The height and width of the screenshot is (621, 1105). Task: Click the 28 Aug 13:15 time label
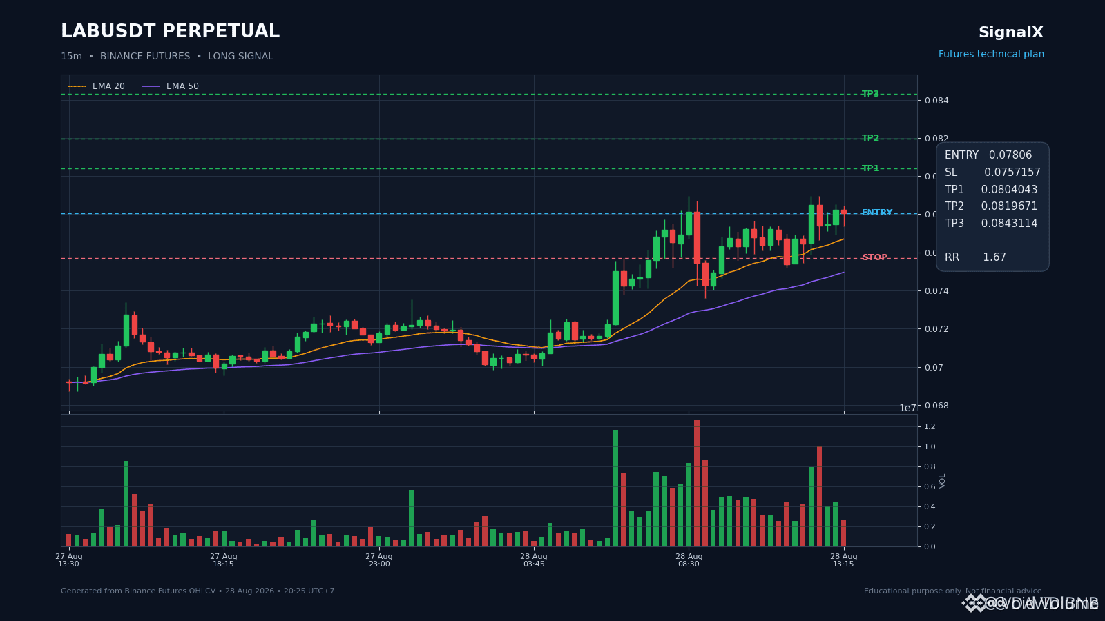click(843, 560)
